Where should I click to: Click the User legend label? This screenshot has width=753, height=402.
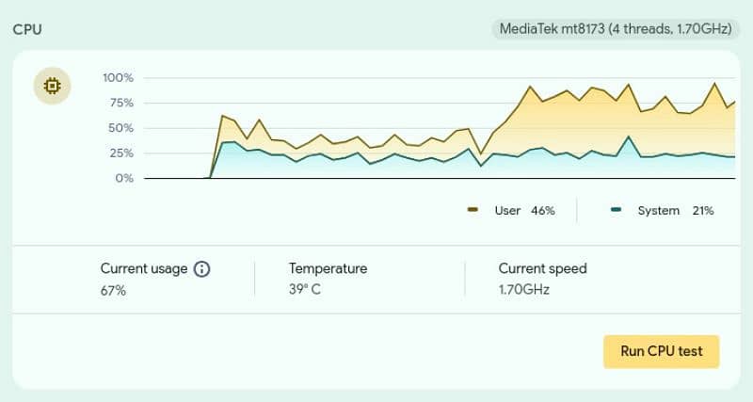(507, 211)
